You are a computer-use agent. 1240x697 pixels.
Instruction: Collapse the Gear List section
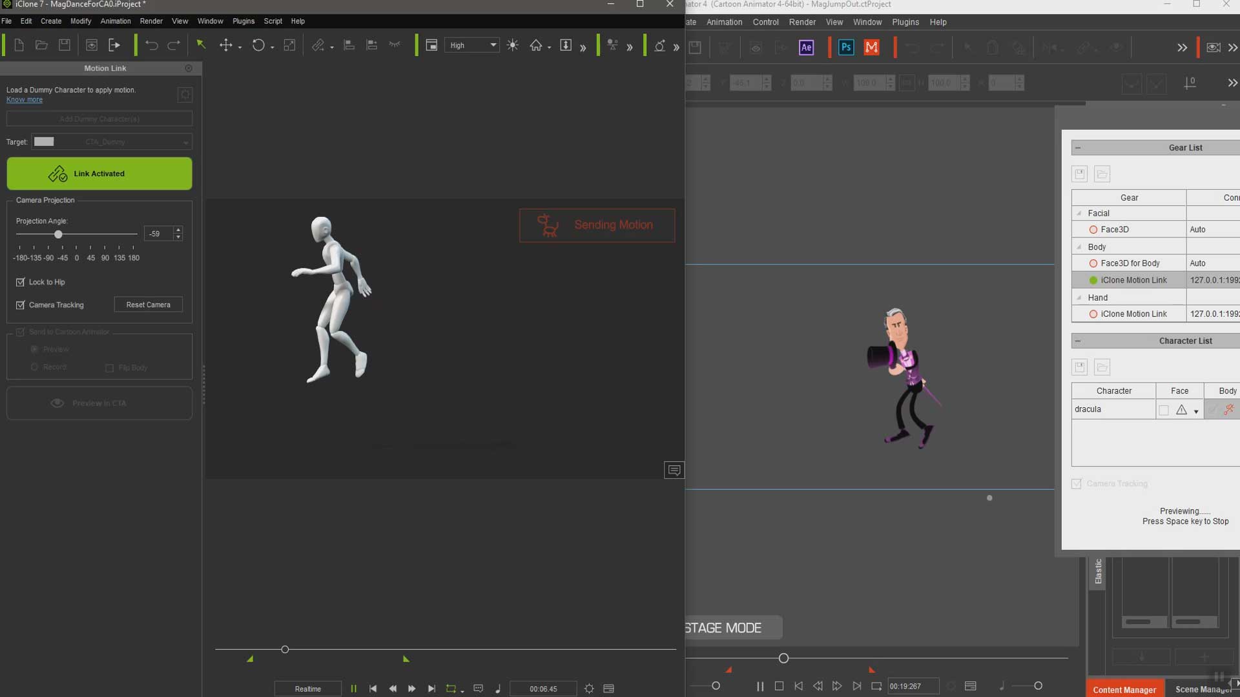[1078, 148]
